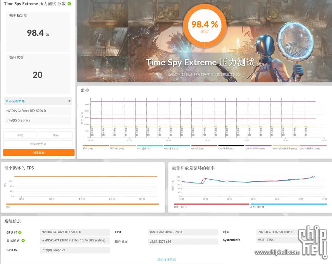Click the GPU #2 label
Screen dimensions: 332x264
(12, 250)
